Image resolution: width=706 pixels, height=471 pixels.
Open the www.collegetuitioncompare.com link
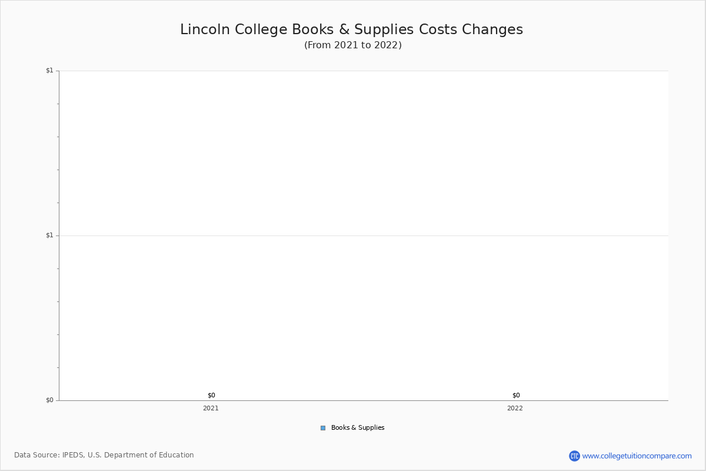click(637, 456)
